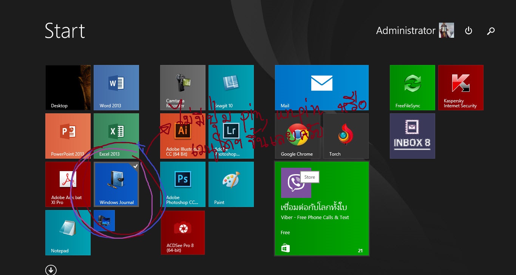Open PowerPoint 2013 tile
Image resolution: width=516 pixels, height=275 pixels.
68,136
